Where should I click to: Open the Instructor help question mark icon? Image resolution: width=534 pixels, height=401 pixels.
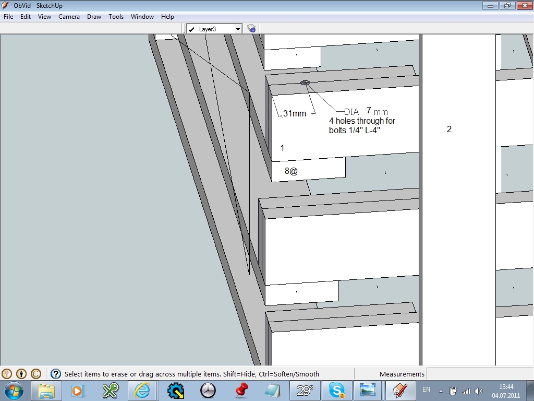coord(55,374)
